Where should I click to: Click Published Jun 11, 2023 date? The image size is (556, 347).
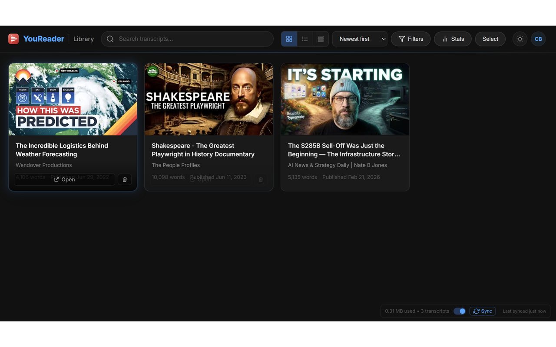tap(218, 177)
